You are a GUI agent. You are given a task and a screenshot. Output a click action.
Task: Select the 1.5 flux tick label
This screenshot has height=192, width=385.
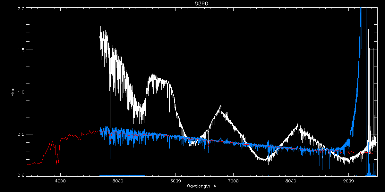tap(20, 50)
